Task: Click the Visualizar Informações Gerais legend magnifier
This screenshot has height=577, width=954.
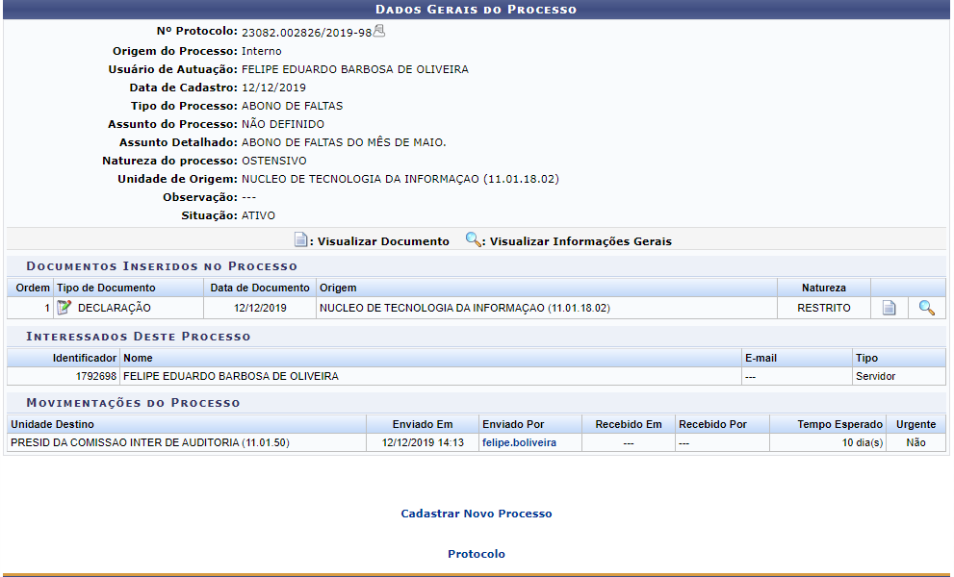Action: pyautogui.click(x=473, y=238)
